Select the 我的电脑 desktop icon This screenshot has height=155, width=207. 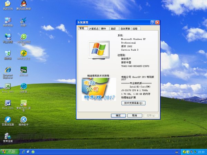click(x=8, y=22)
